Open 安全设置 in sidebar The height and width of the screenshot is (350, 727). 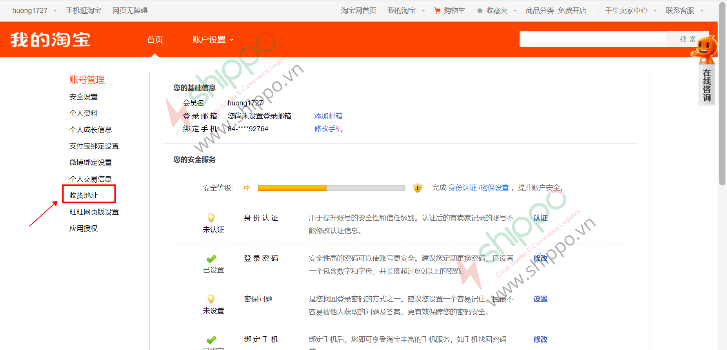point(84,97)
